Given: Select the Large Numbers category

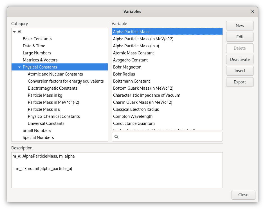Looking at the screenshot, I should coord(37,53).
